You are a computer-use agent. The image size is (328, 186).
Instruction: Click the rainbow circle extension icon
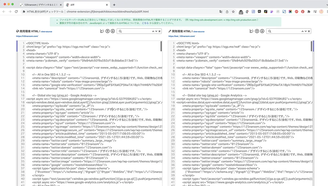click(290, 12)
